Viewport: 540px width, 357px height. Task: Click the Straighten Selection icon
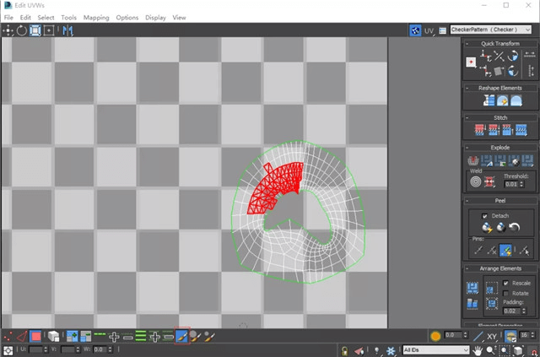489,101
